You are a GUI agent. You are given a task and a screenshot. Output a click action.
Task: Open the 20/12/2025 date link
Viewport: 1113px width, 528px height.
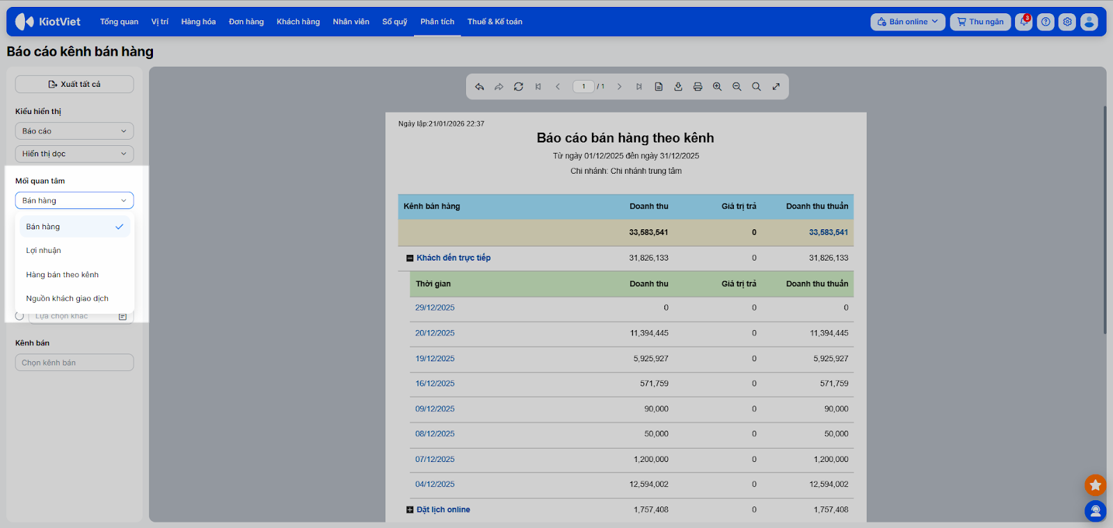(435, 333)
